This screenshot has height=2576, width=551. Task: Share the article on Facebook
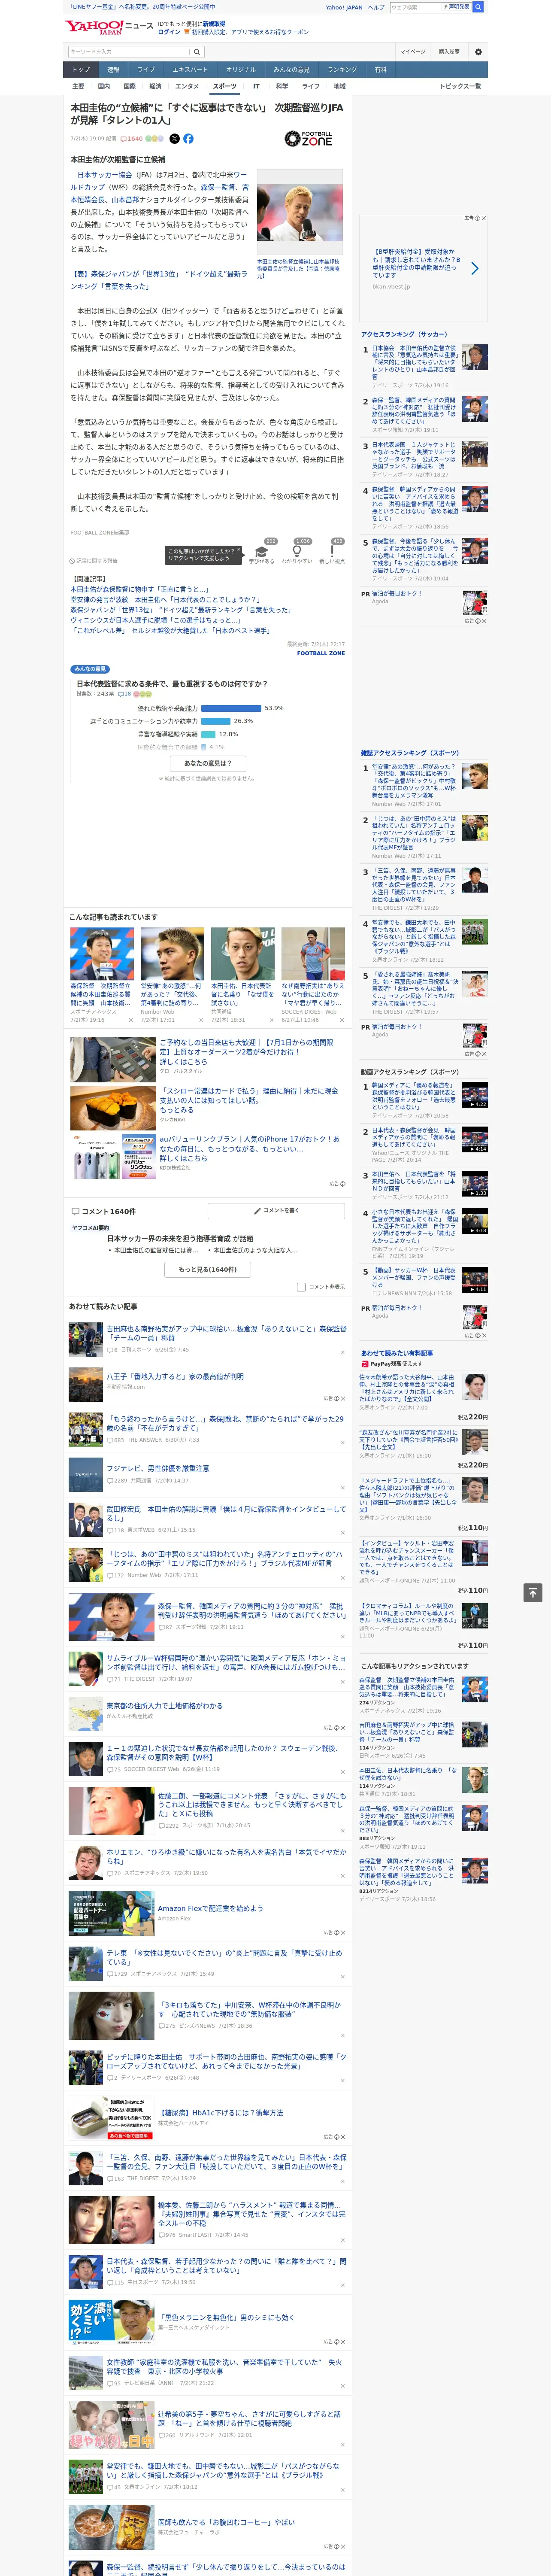pos(188,139)
